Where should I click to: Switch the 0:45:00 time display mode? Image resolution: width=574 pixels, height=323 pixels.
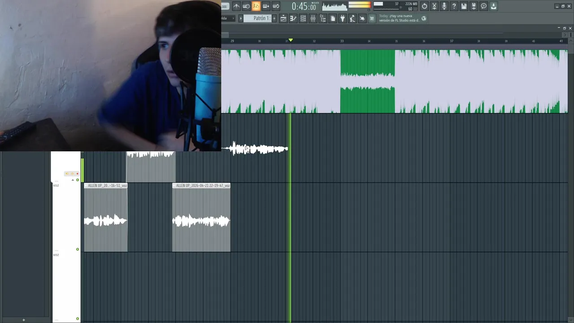304,7
